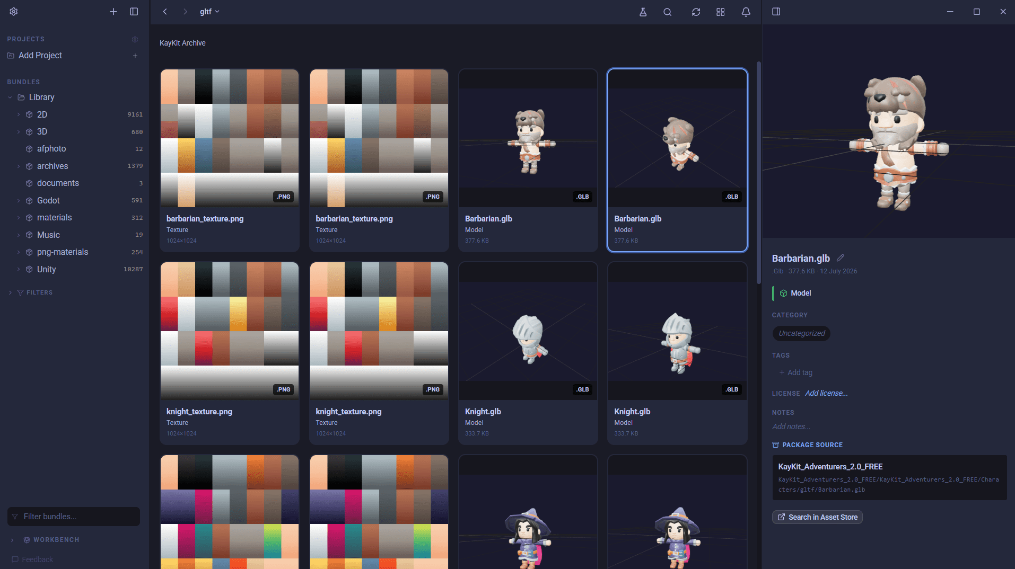The height and width of the screenshot is (569, 1015).
Task: Expand the materials bundle
Action: click(19, 218)
